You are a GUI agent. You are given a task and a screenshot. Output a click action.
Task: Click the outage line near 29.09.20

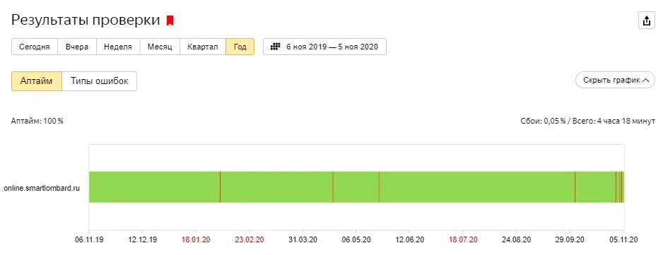pyautogui.click(x=575, y=187)
